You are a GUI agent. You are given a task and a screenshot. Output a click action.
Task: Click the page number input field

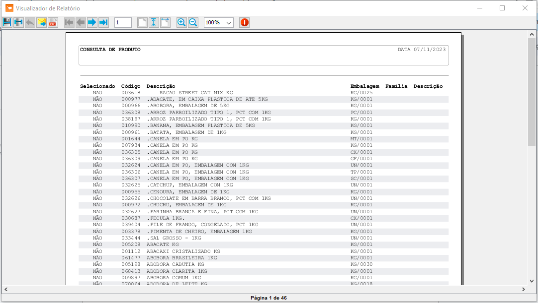tap(123, 22)
